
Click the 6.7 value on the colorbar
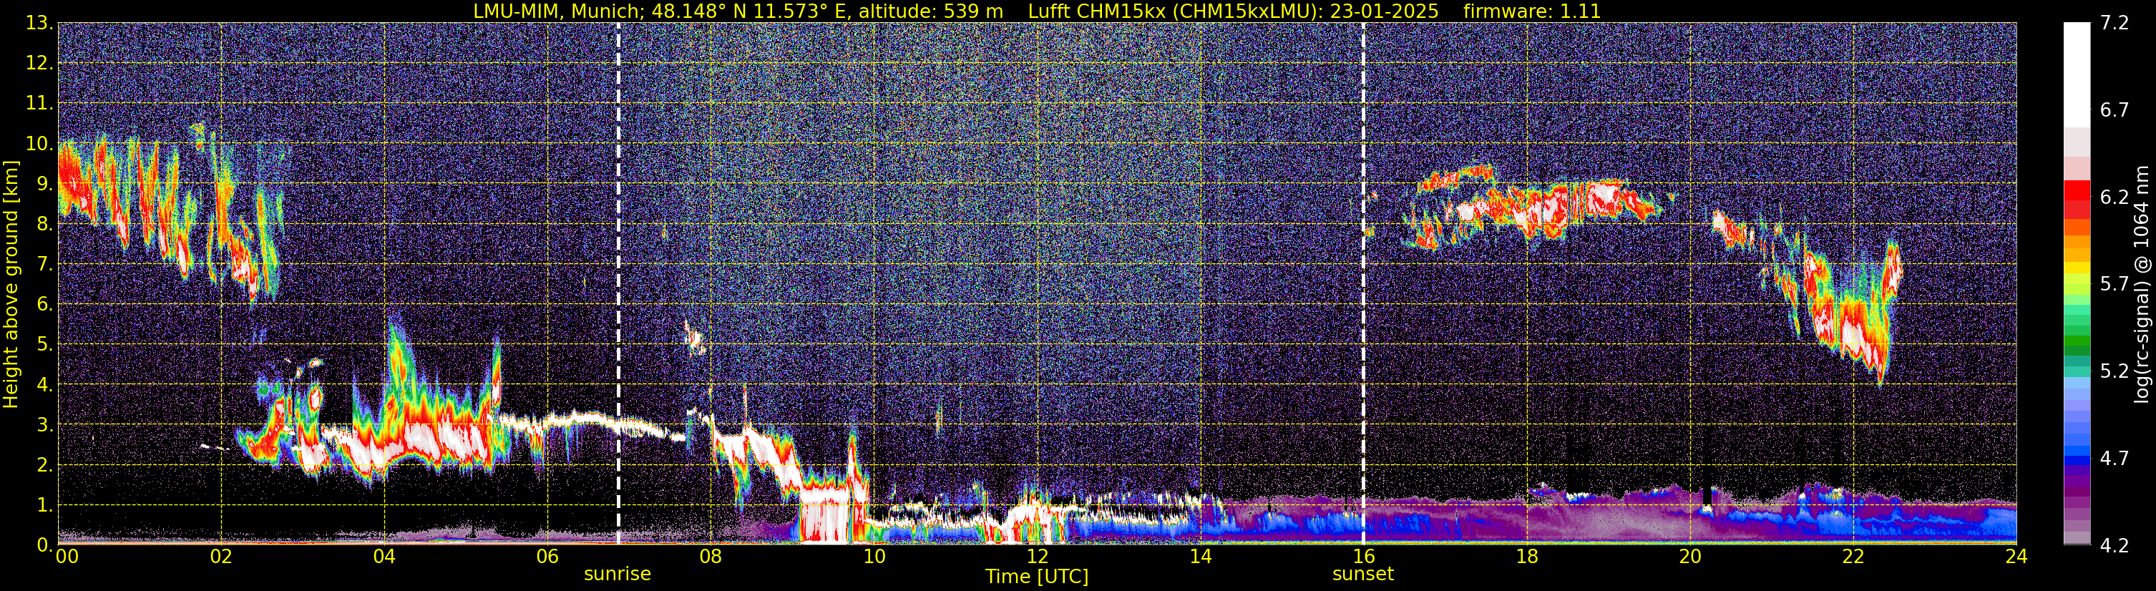coord(2114,110)
